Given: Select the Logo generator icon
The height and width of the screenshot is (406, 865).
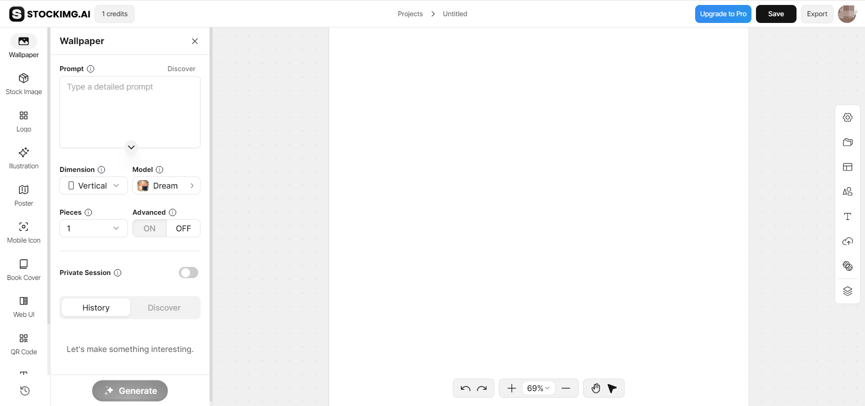Looking at the screenshot, I should pos(23,122).
